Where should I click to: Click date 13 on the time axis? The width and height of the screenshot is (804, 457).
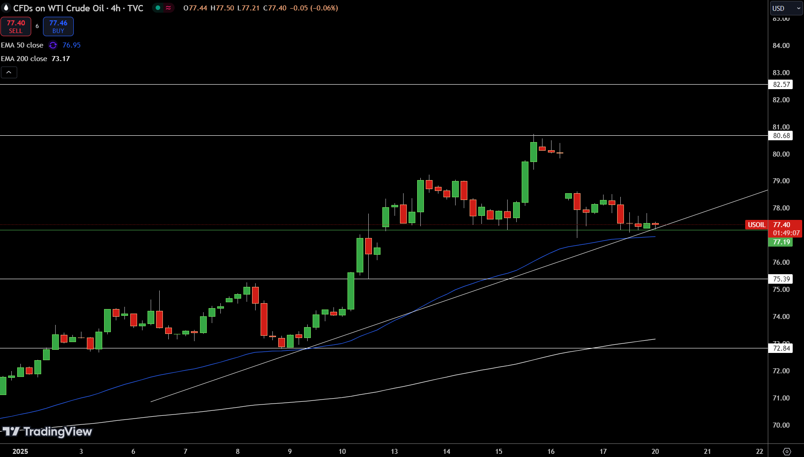point(395,452)
